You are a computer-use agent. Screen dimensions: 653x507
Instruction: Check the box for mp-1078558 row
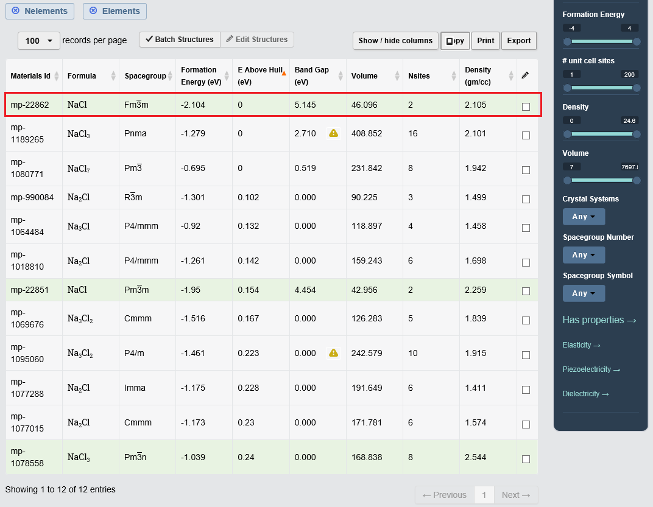pos(526,459)
